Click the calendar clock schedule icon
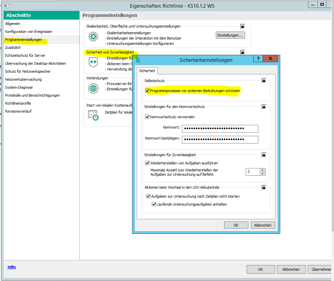334x281 pixels. [93, 115]
